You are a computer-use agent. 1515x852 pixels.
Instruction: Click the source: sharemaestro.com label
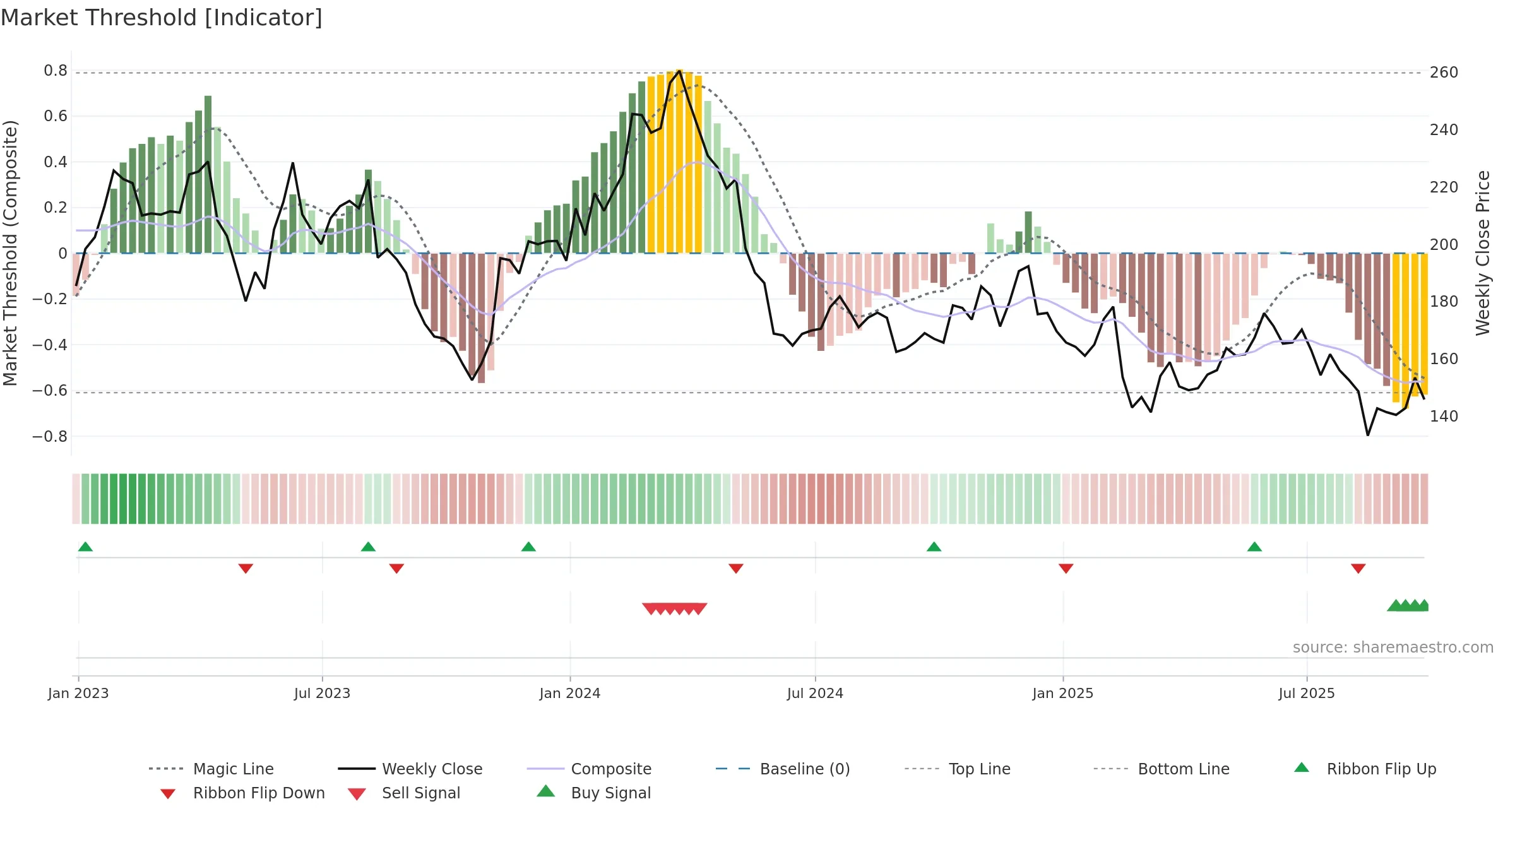click(x=1393, y=648)
